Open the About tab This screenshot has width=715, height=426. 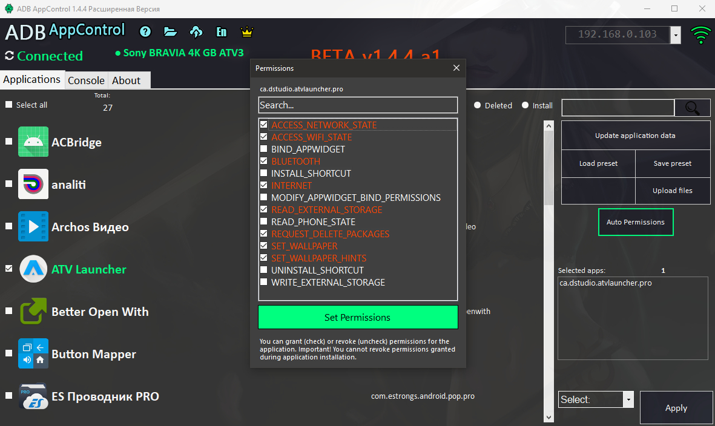coord(126,79)
